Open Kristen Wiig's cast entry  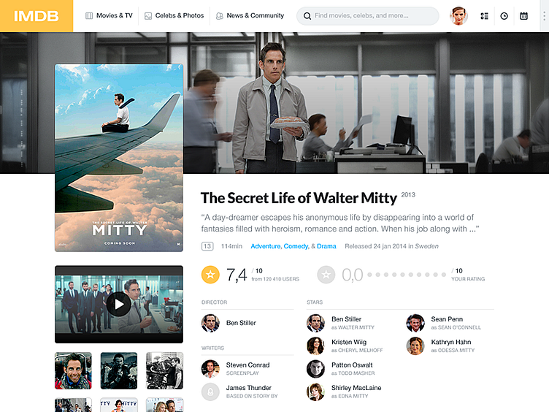(345, 346)
